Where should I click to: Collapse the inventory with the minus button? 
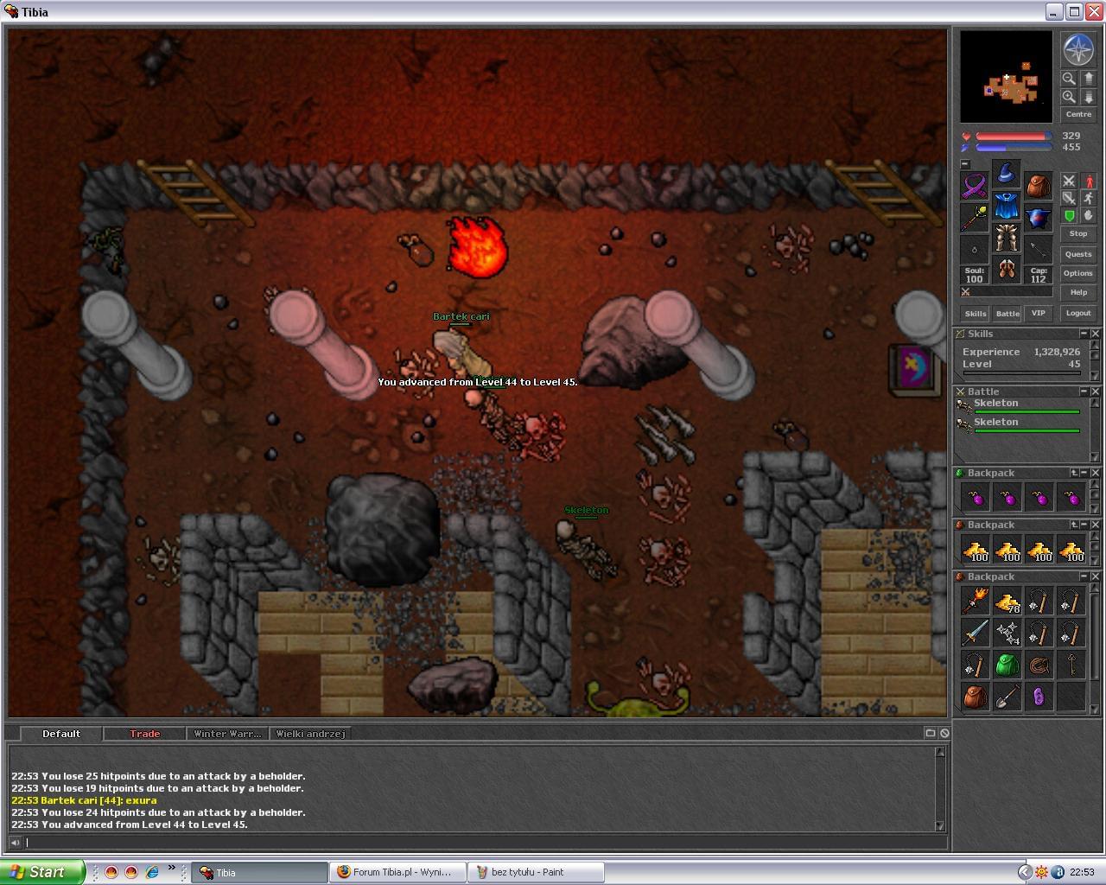[965, 164]
